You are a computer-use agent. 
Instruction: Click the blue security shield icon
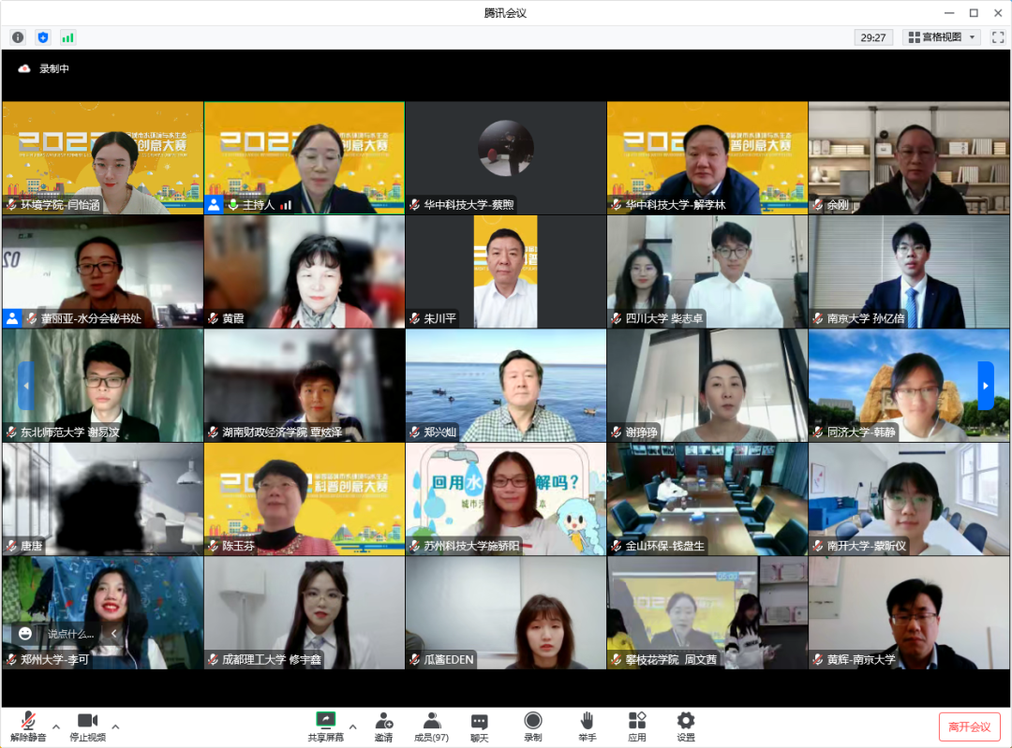click(42, 37)
